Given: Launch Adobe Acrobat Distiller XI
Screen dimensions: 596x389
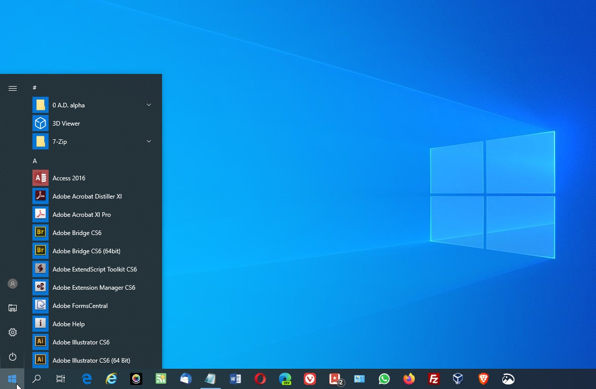Looking at the screenshot, I should (94, 196).
